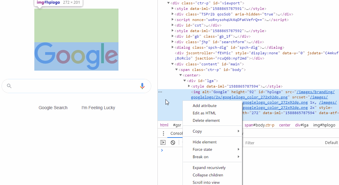
Task: Select span#body.ctr-p breadcrumb
Action: tap(259, 125)
